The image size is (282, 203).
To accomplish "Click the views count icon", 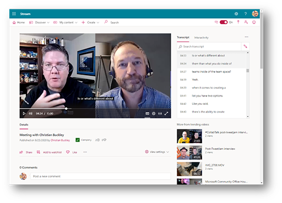I will 98,140.
